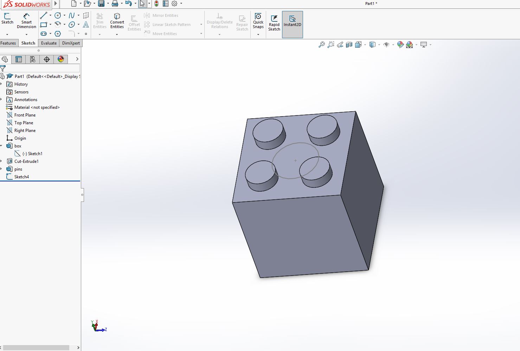Screen dimensions: 520x351
Task: Open the FeatureManager design tree tab
Action: [5, 59]
